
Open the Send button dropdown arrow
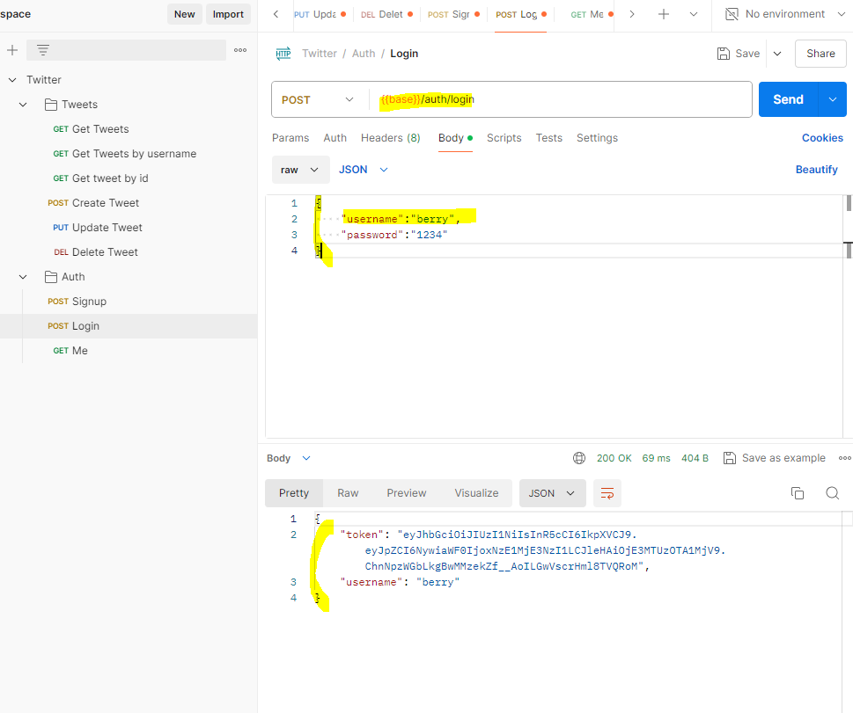point(833,99)
